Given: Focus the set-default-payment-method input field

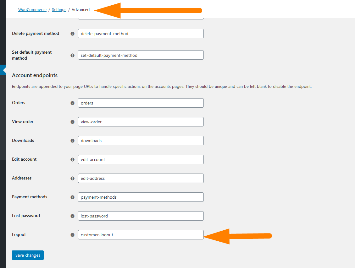Looking at the screenshot, I should point(141,55).
